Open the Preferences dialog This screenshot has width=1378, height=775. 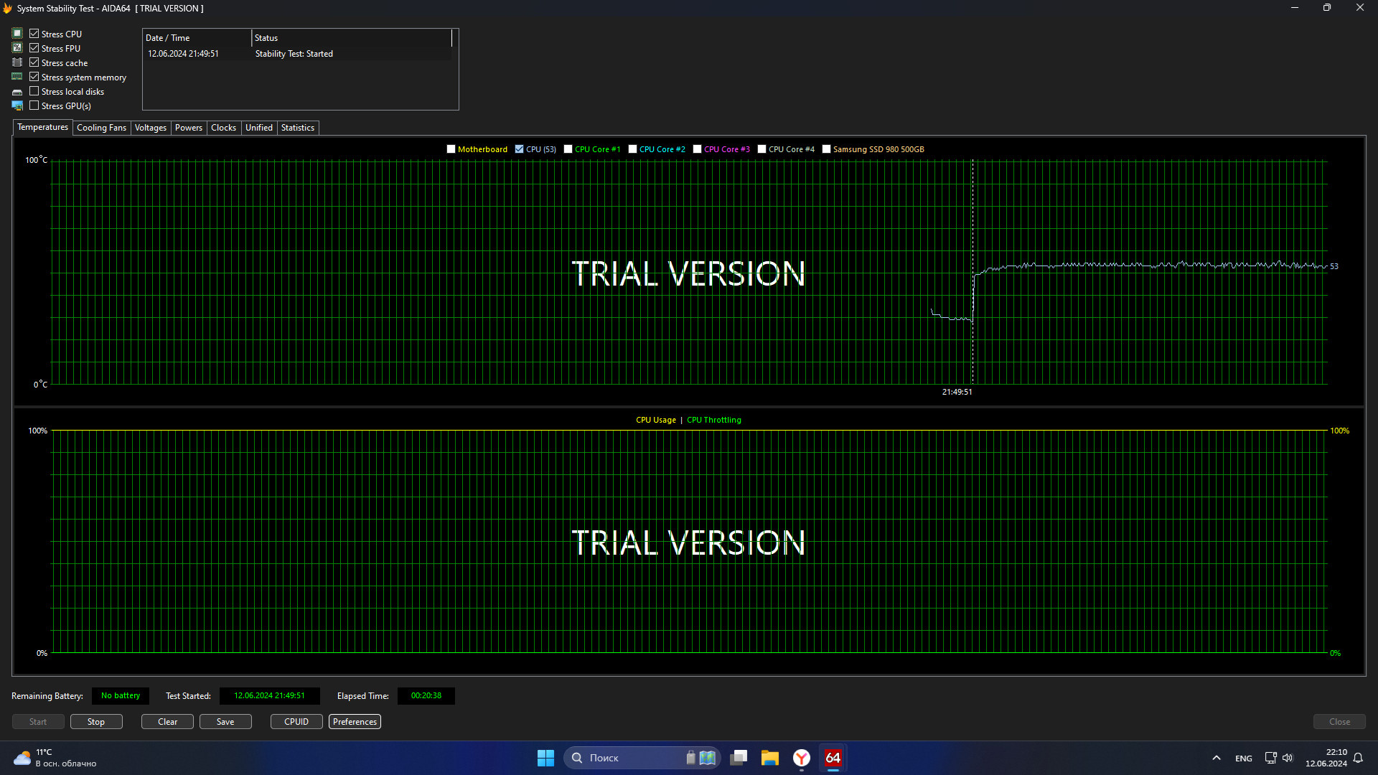[355, 722]
